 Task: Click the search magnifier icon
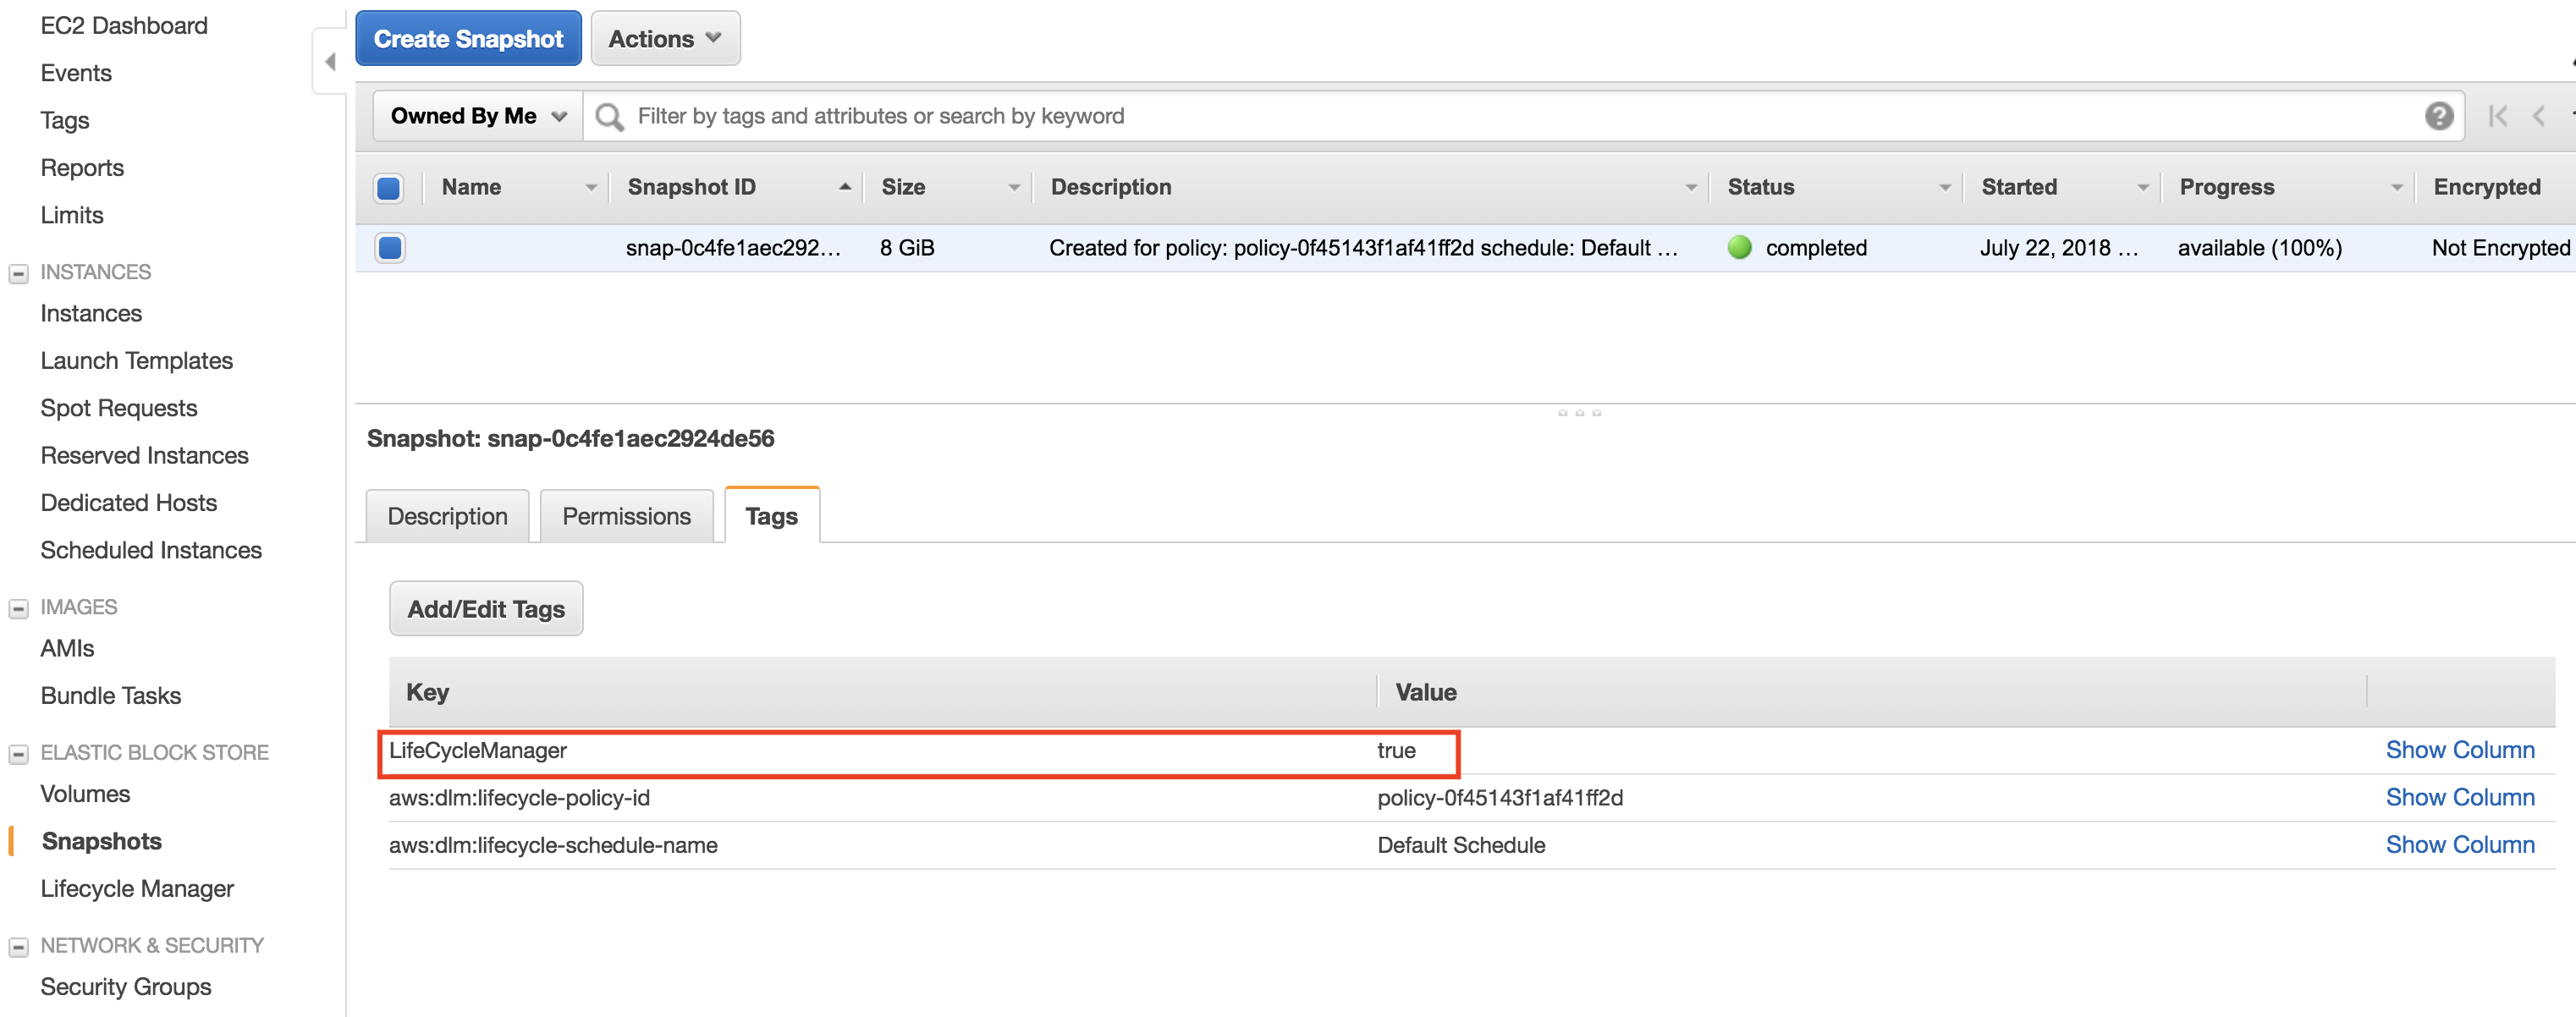(x=608, y=117)
